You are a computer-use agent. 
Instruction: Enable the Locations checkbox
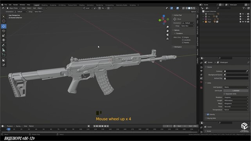click(x=183, y=40)
